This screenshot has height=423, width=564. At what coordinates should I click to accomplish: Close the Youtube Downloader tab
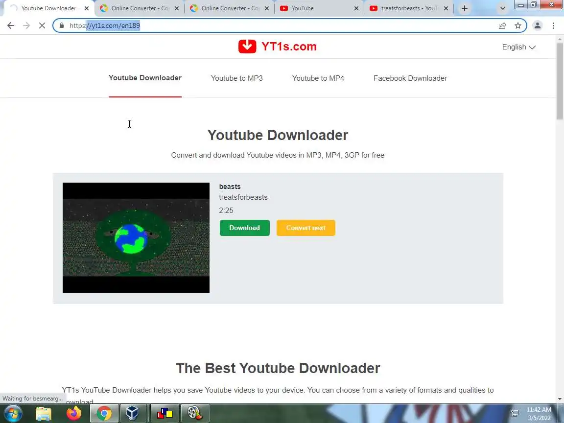tap(86, 8)
